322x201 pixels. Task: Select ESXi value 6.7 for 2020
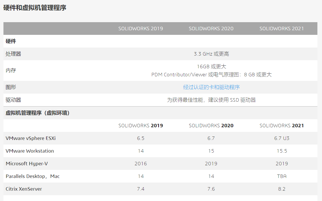click(x=211, y=139)
